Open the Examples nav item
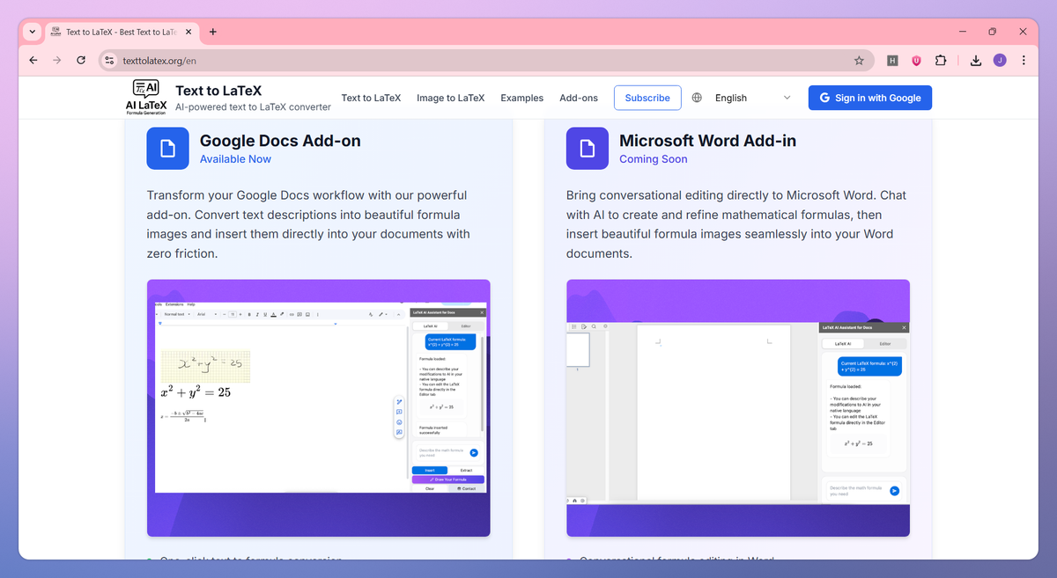 pos(522,98)
